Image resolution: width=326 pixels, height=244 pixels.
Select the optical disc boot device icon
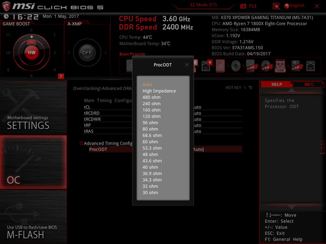(236, 66)
